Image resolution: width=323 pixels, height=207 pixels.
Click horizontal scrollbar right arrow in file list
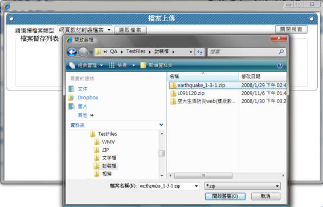click(283, 176)
